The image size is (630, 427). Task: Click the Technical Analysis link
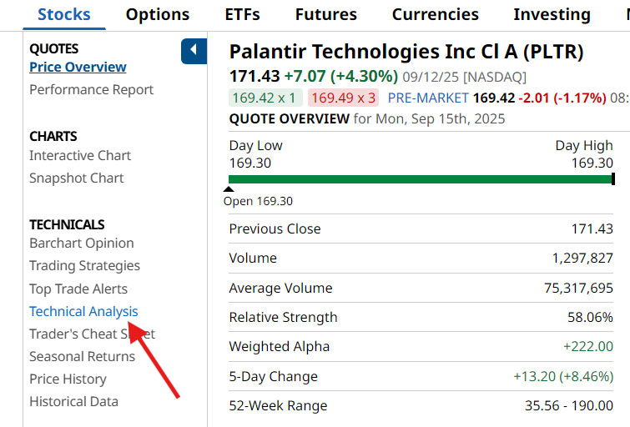pyautogui.click(x=83, y=311)
